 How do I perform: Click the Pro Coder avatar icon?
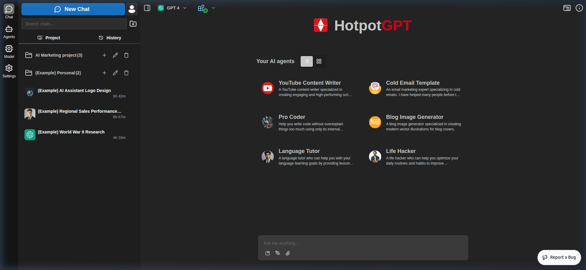point(268,122)
